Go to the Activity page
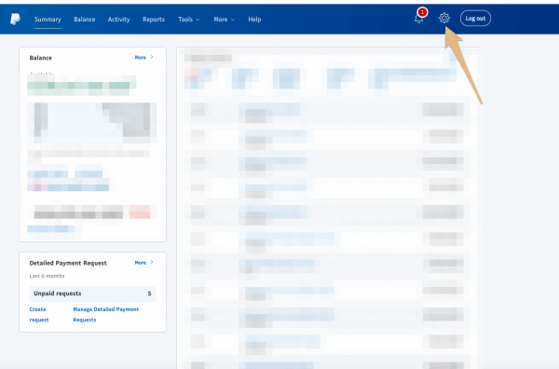 click(x=118, y=20)
